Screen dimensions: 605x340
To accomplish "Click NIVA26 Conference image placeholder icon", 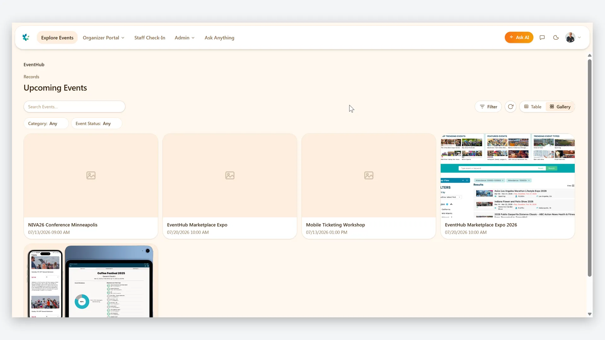I will pyautogui.click(x=91, y=175).
